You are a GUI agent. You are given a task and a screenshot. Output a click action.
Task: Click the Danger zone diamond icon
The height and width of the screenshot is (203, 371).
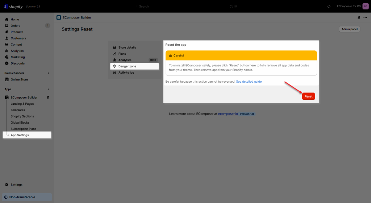pyautogui.click(x=114, y=66)
